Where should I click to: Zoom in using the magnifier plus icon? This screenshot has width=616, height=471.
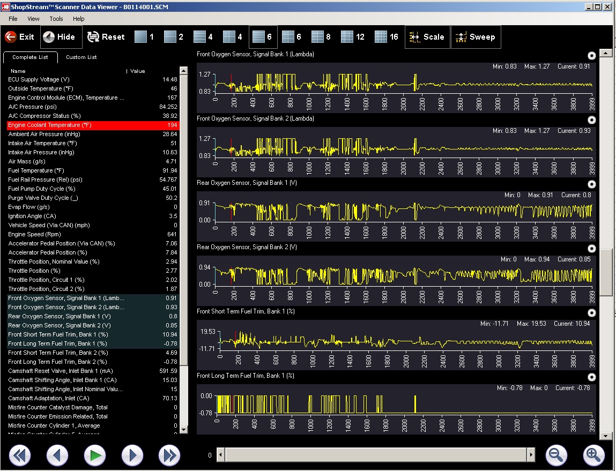(592, 455)
